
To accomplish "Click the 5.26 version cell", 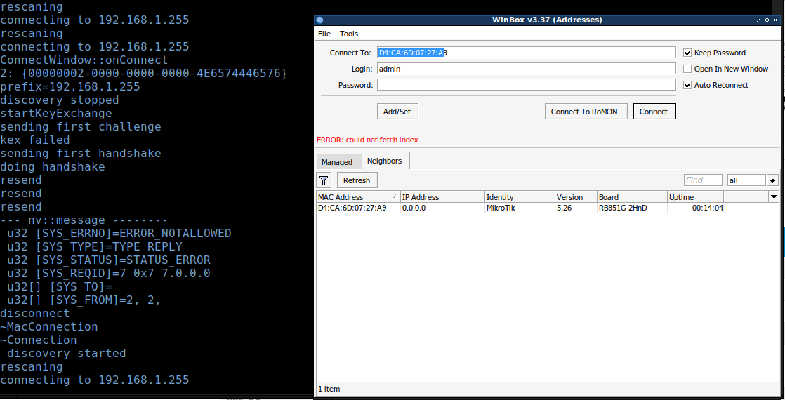I will click(576, 208).
